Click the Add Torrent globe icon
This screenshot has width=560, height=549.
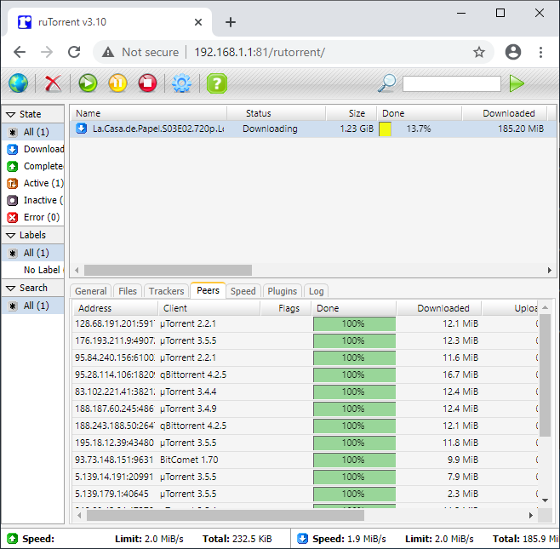[18, 83]
